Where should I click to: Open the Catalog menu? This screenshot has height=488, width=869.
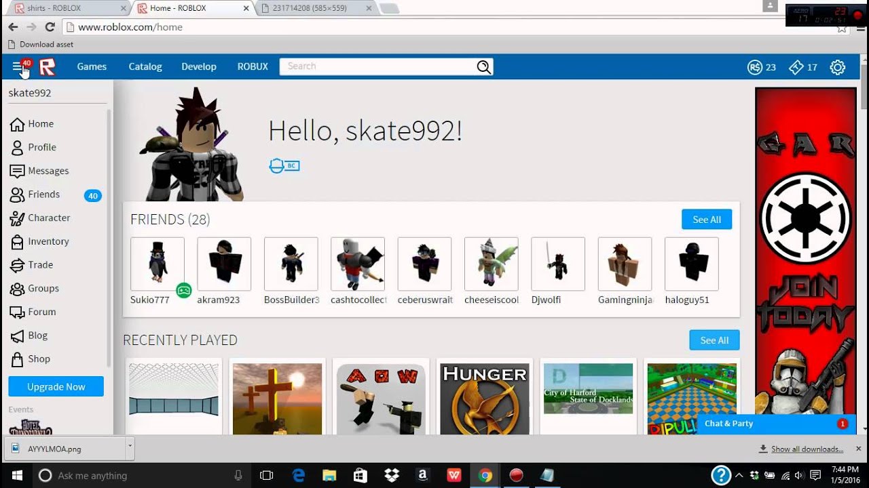(x=145, y=66)
